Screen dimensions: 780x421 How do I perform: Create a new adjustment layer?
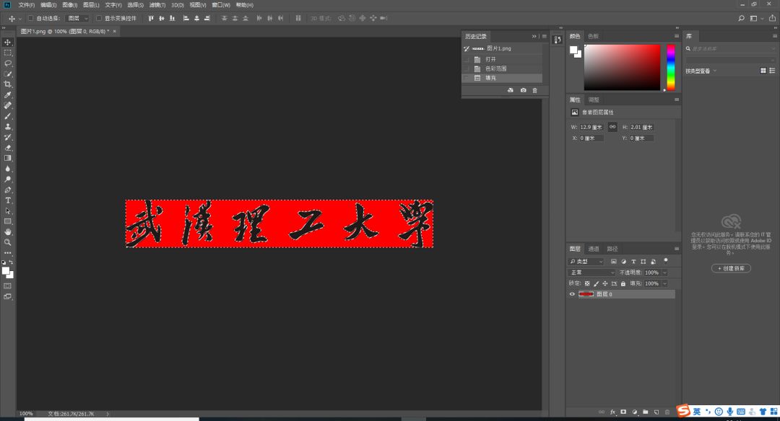[635, 412]
